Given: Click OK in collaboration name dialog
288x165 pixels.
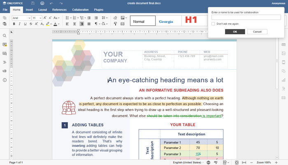Looking at the screenshot, I should click(235, 32).
